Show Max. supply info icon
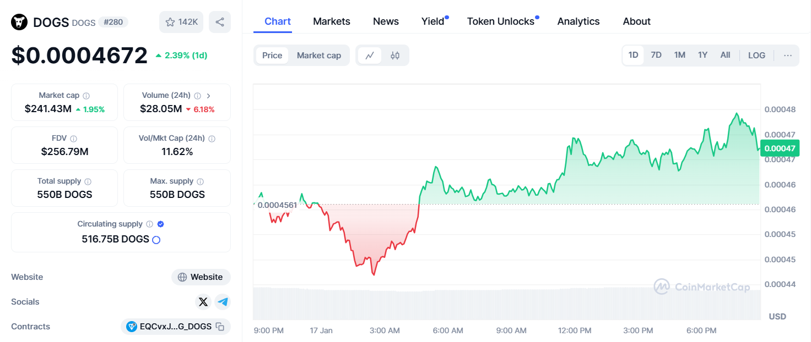The width and height of the screenshot is (811, 342). [201, 181]
